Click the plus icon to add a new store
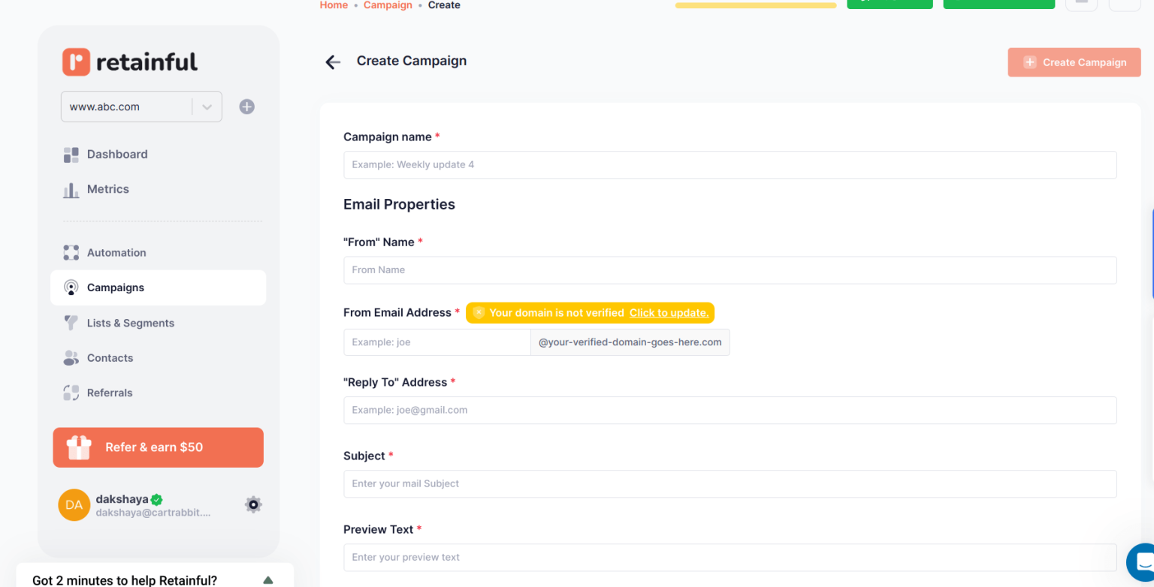This screenshot has width=1154, height=587. [246, 106]
